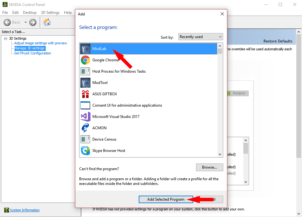302x217 pixels.
Task: Select Consent UI for administrative applications
Action: 148,105
